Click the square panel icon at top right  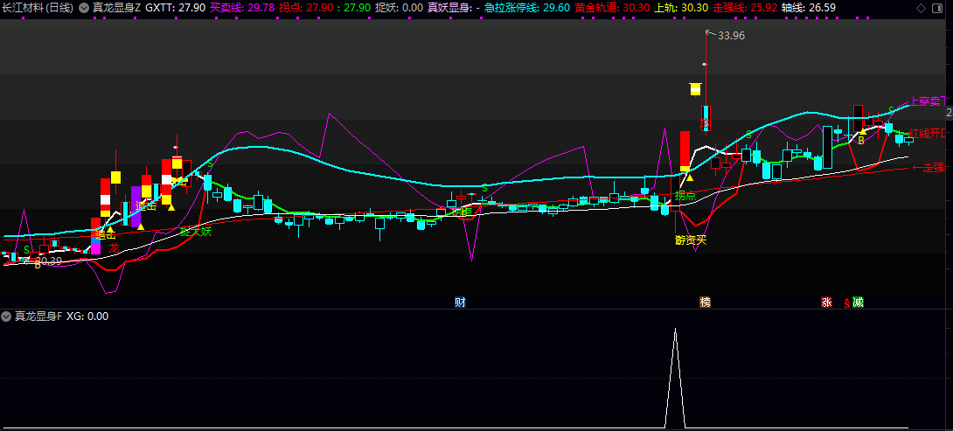pyautogui.click(x=937, y=8)
